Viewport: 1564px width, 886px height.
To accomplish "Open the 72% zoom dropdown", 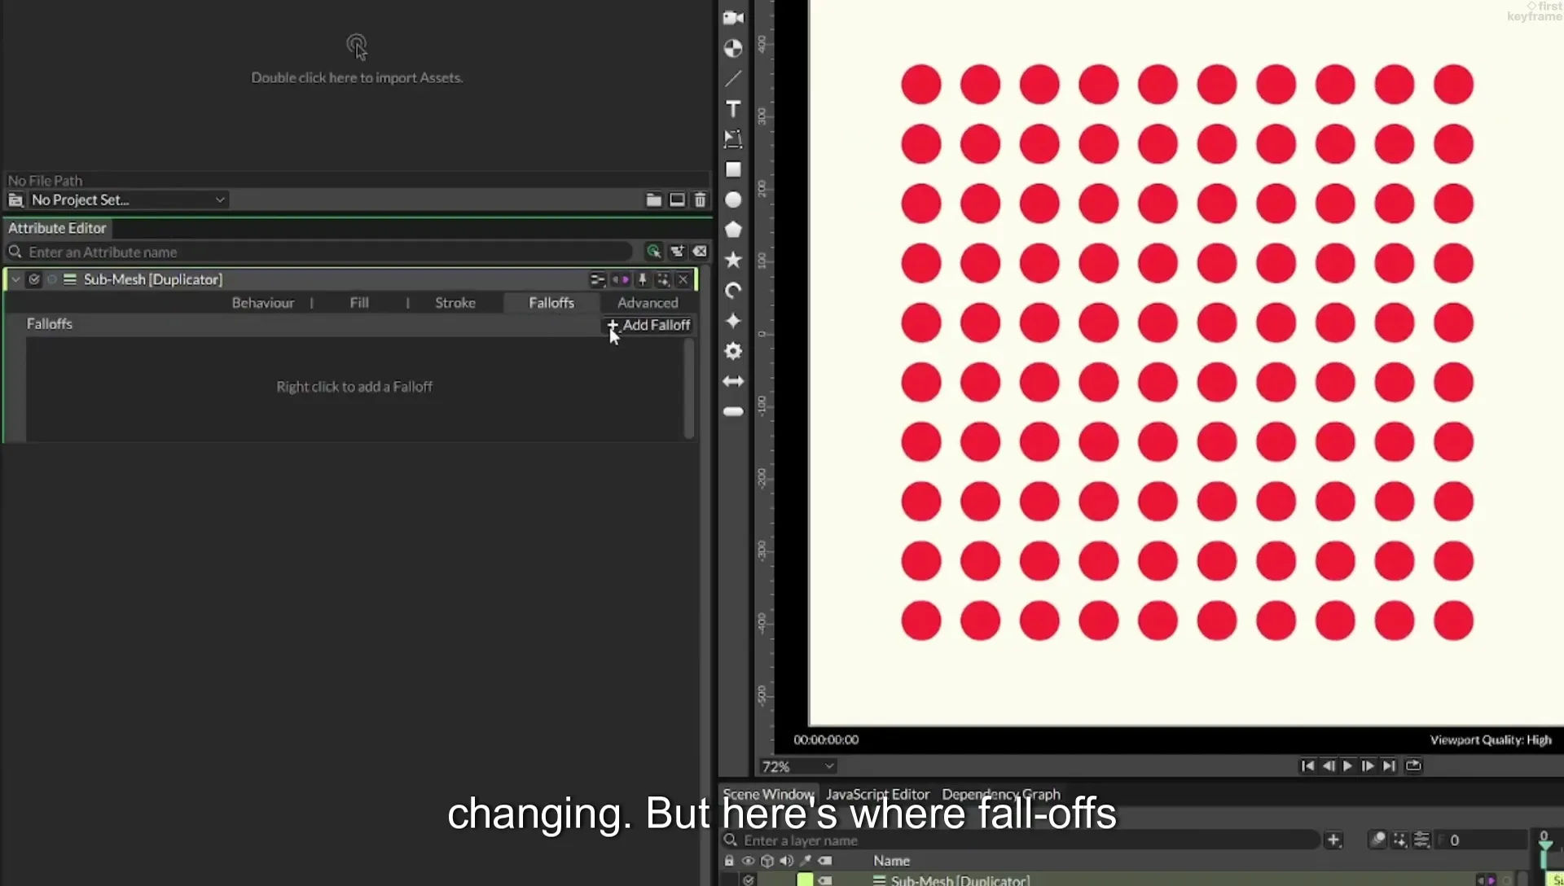I will 797,766.
